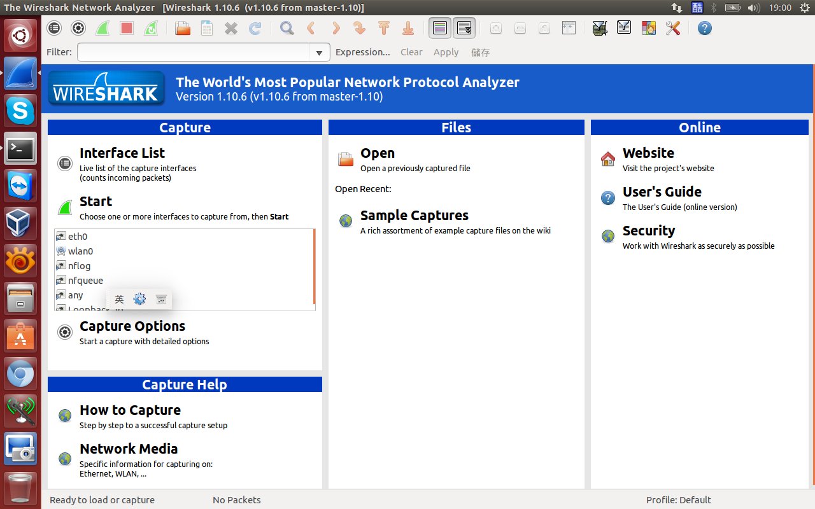Open help from blue question mark icon

(x=704, y=28)
